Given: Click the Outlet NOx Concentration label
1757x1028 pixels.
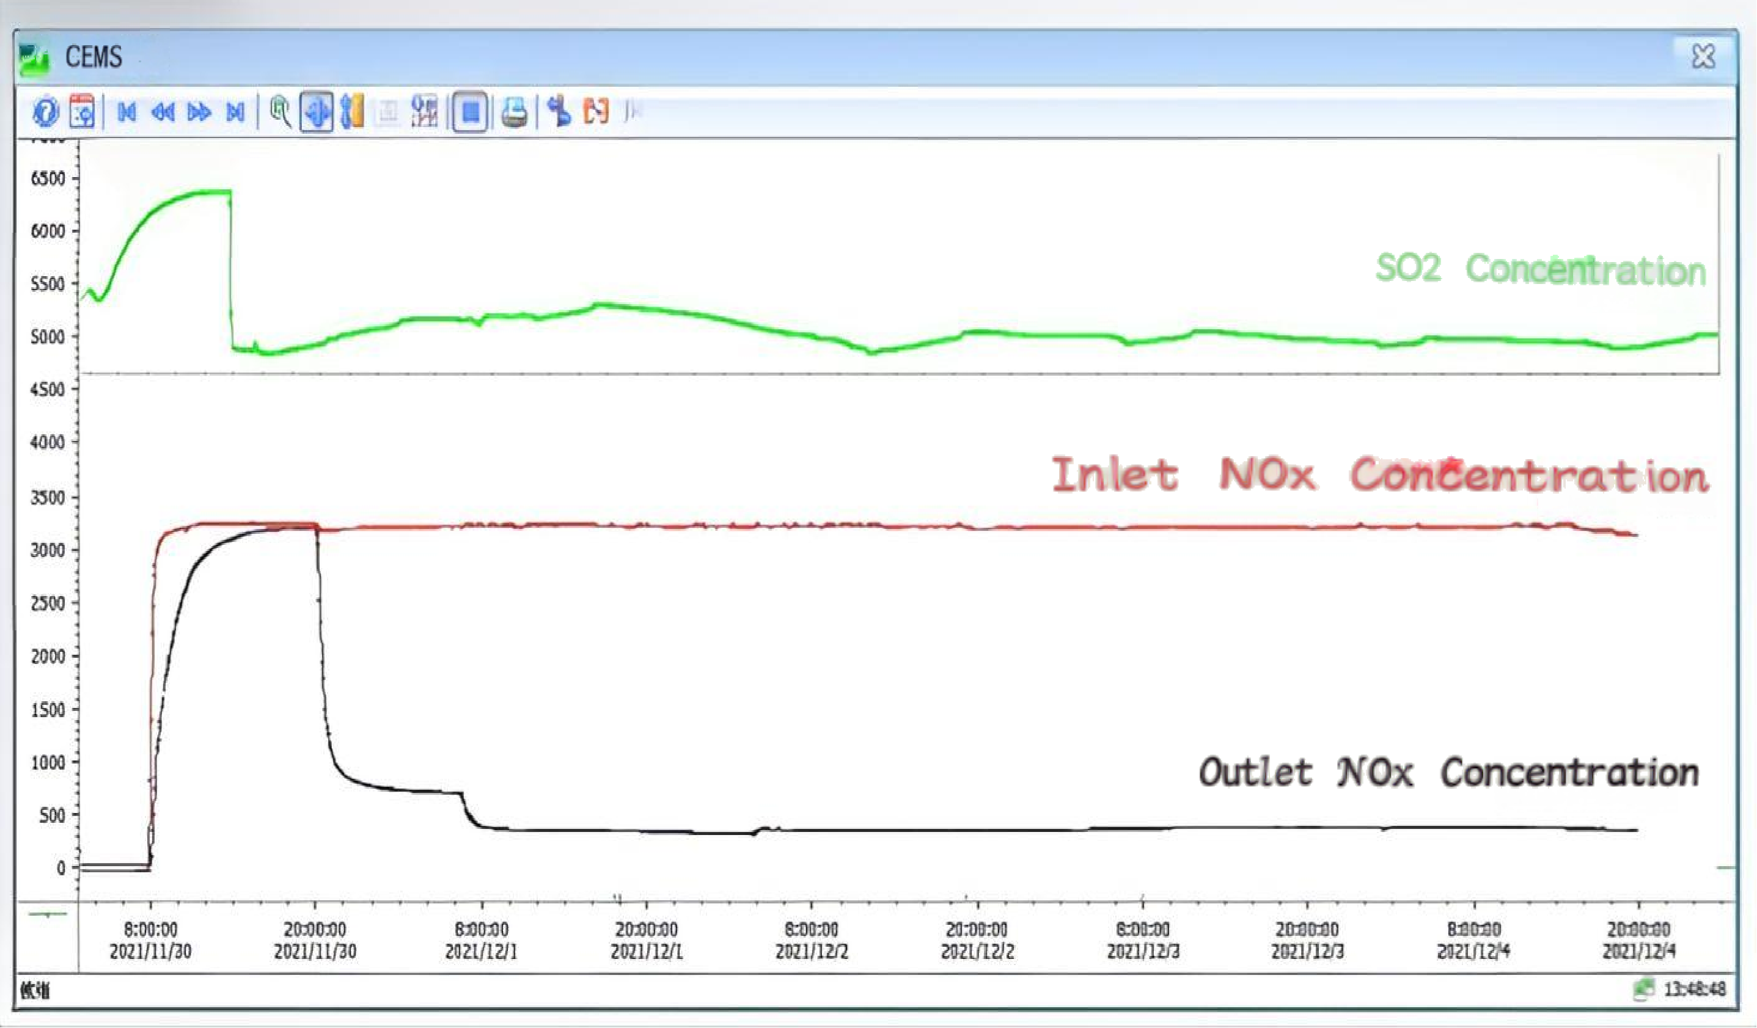Looking at the screenshot, I should point(1449,772).
